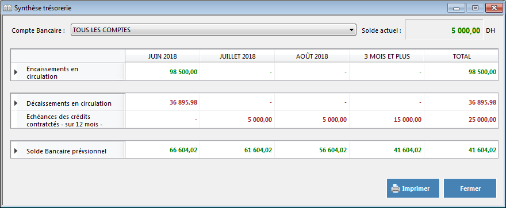
Task: Click the JUILLET 2018 column header
Action: pyautogui.click(x=237, y=56)
